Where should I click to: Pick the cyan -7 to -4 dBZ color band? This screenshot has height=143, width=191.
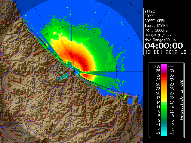(x=164, y=133)
